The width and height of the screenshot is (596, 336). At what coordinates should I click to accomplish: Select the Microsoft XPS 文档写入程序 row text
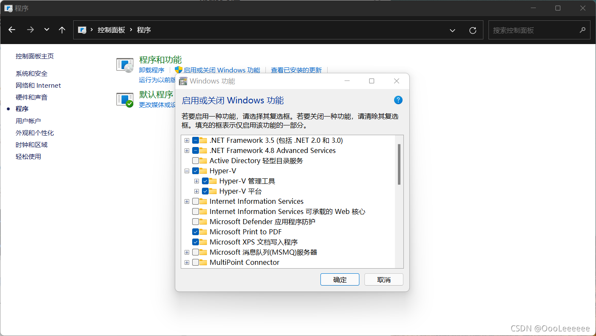254,242
